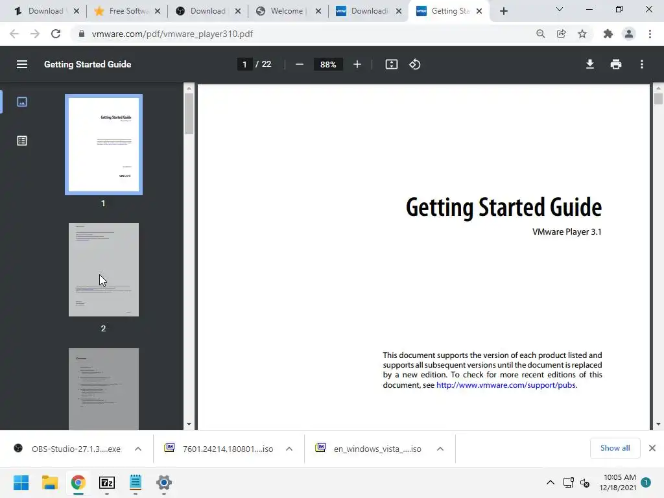Zoom out the PDF with minus button
The width and height of the screenshot is (664, 498).
[300, 64]
